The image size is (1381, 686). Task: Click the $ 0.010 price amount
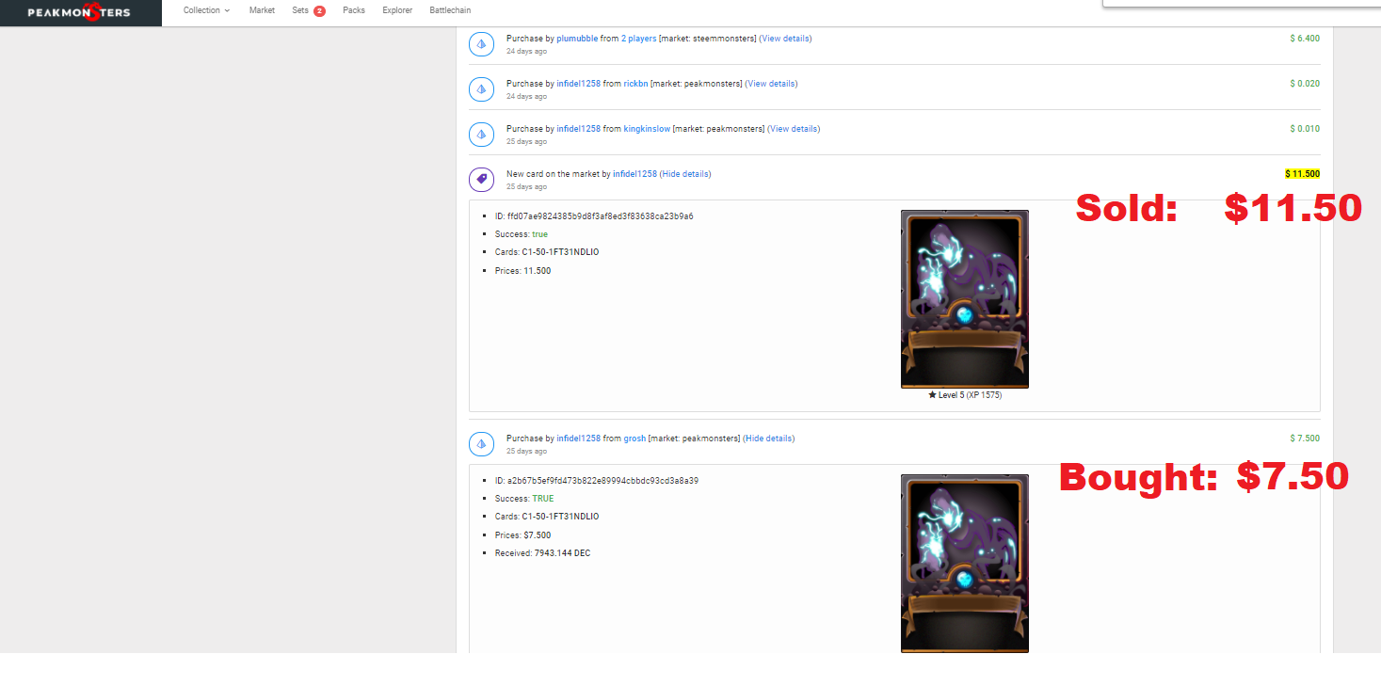coord(1305,129)
